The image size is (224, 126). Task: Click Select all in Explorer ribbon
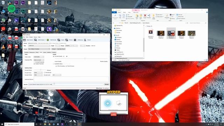point(180,15)
